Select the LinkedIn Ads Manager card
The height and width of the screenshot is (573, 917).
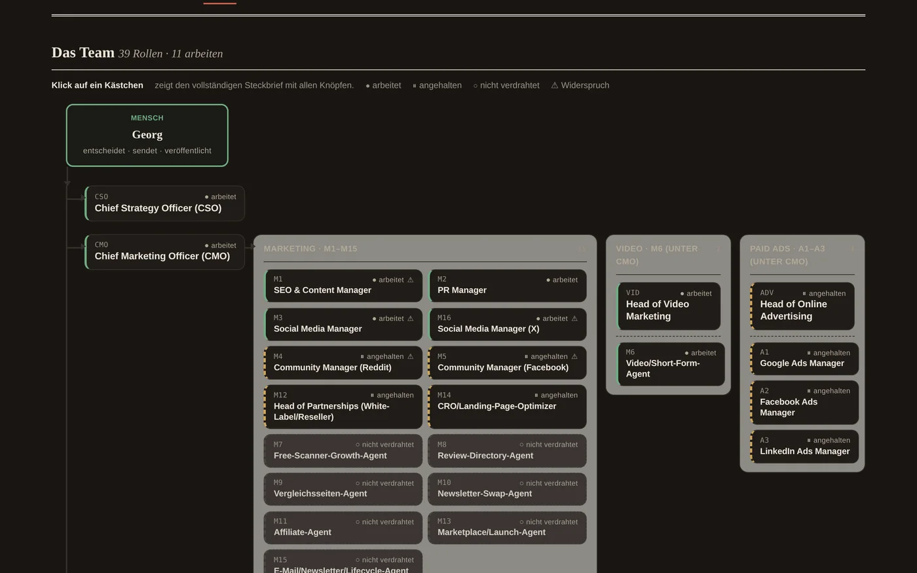coord(804,447)
